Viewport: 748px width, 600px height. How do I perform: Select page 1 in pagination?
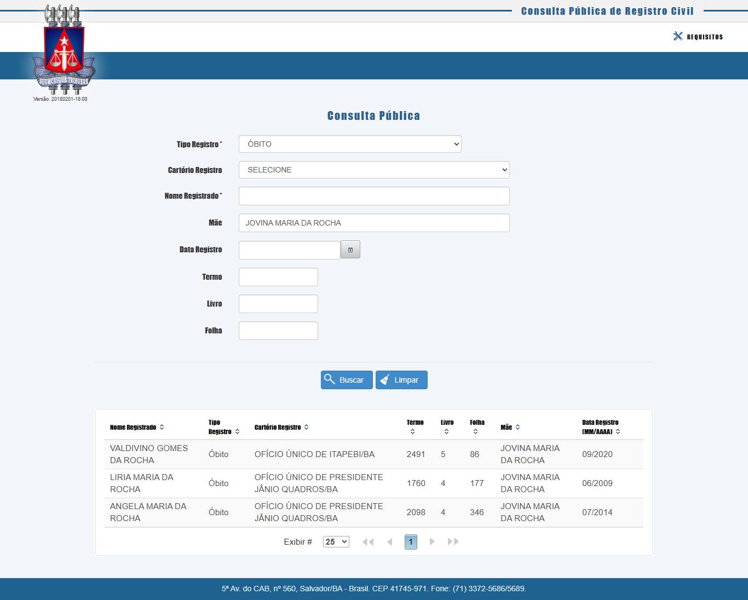(x=411, y=541)
